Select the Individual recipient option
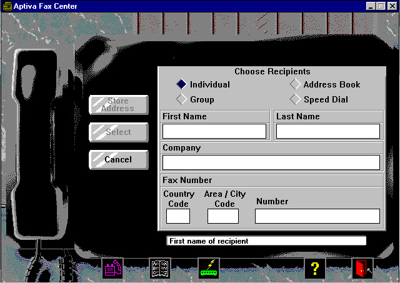 point(182,84)
